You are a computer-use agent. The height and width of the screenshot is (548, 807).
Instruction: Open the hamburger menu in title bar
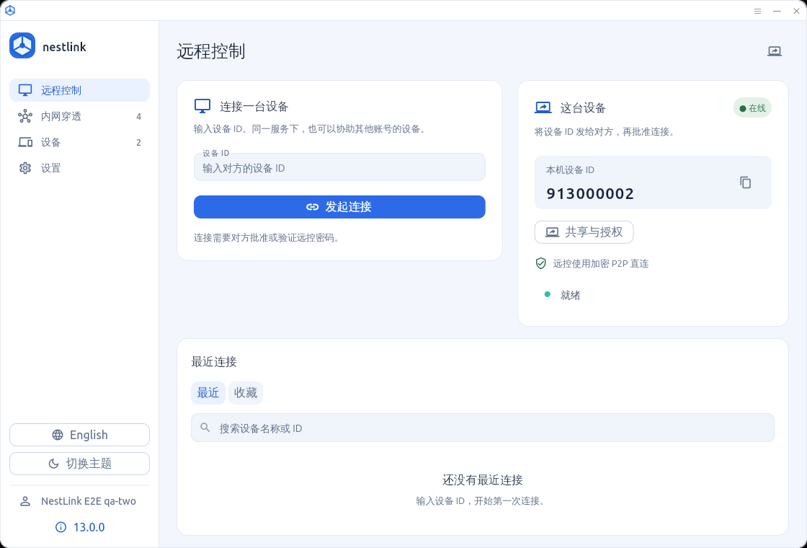click(757, 11)
